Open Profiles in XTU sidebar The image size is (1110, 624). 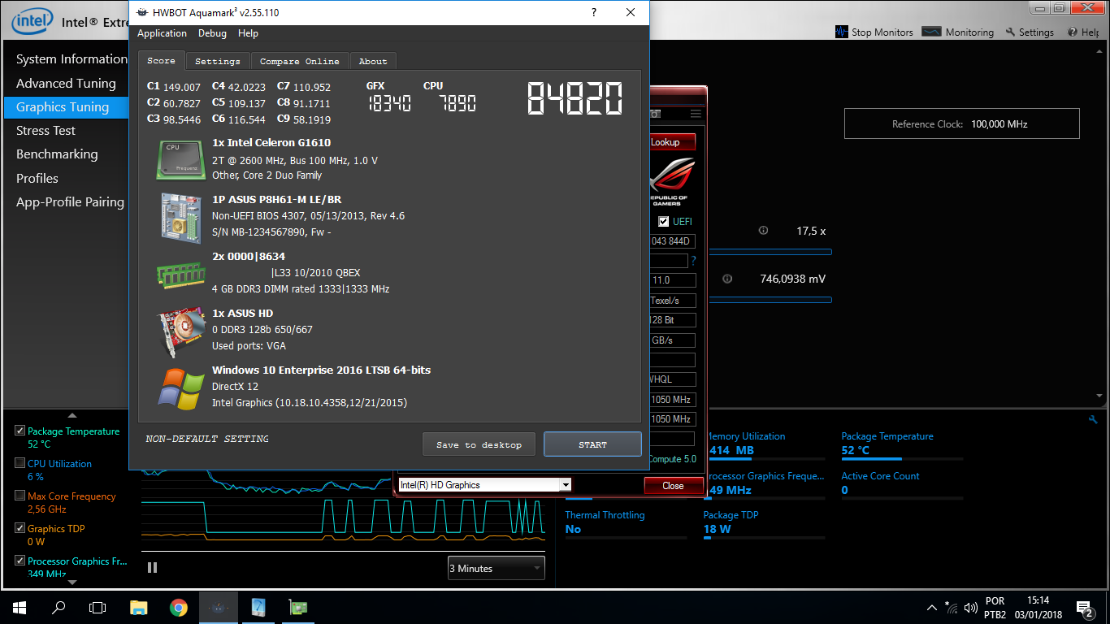pos(66,178)
